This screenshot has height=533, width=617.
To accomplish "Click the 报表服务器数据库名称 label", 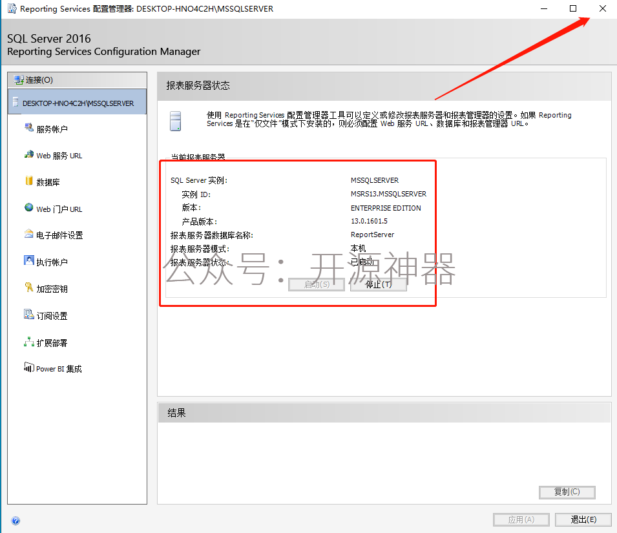I will pos(212,235).
